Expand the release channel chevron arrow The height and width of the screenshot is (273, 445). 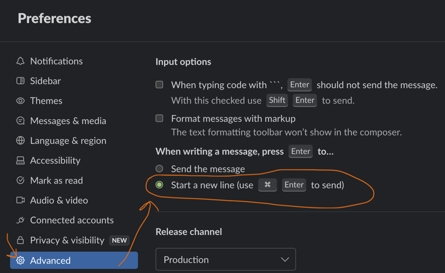tap(285, 260)
